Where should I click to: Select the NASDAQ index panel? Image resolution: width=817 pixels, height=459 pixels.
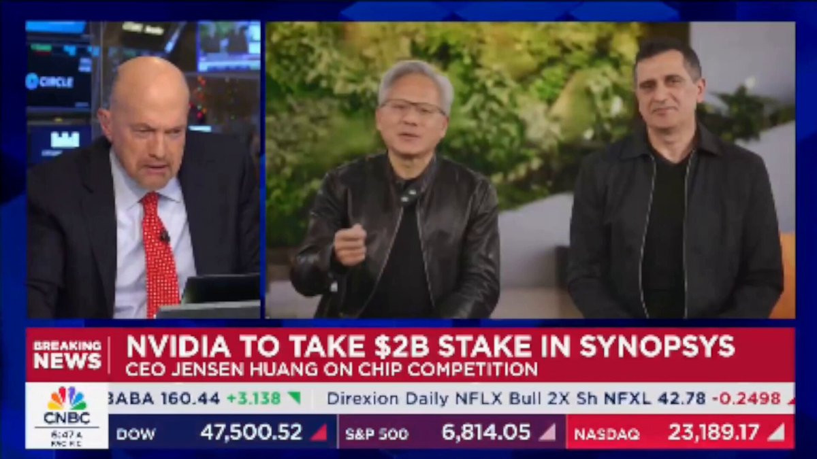679,432
